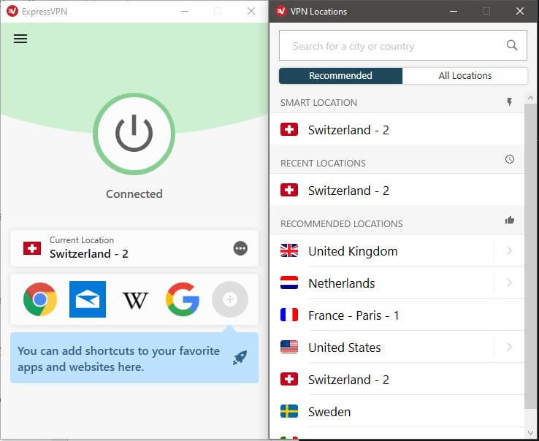The width and height of the screenshot is (539, 441).
Task: Click the VPN Locations scrollbar thumb
Action: tap(530, 256)
